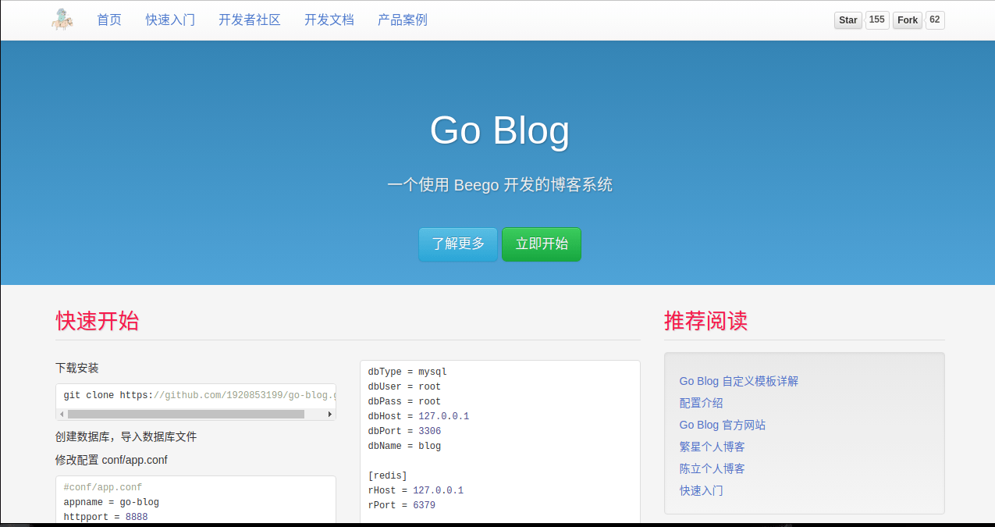Click the 修改配置 conf/app.conf text

112,460
